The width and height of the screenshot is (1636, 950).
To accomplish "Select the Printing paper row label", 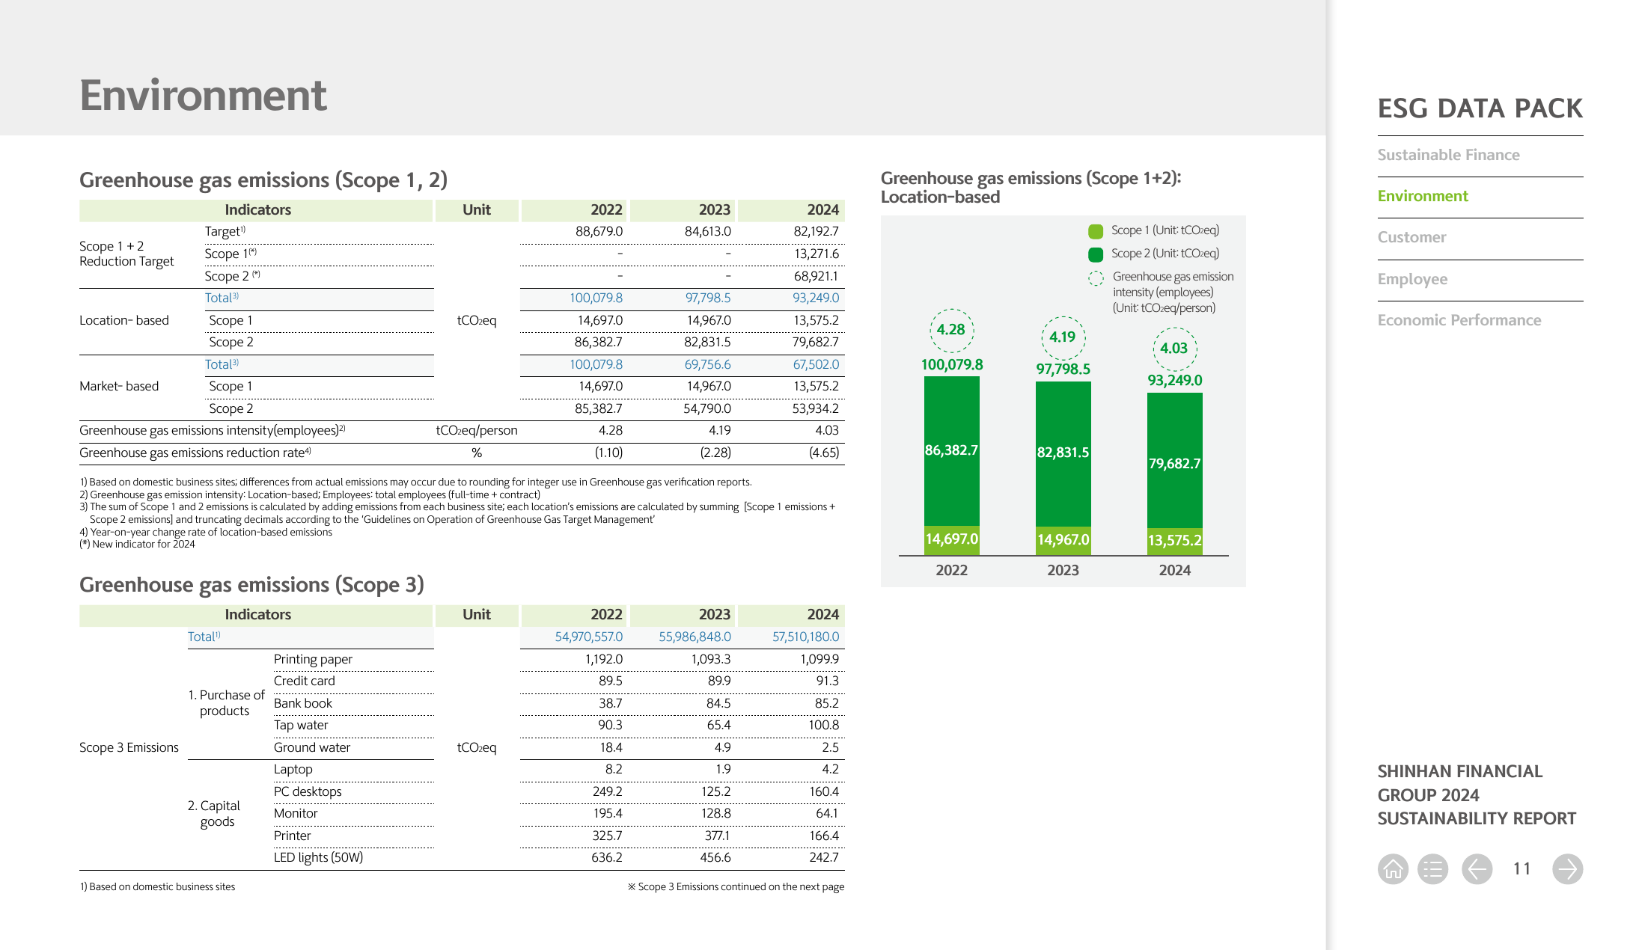I will 313,660.
